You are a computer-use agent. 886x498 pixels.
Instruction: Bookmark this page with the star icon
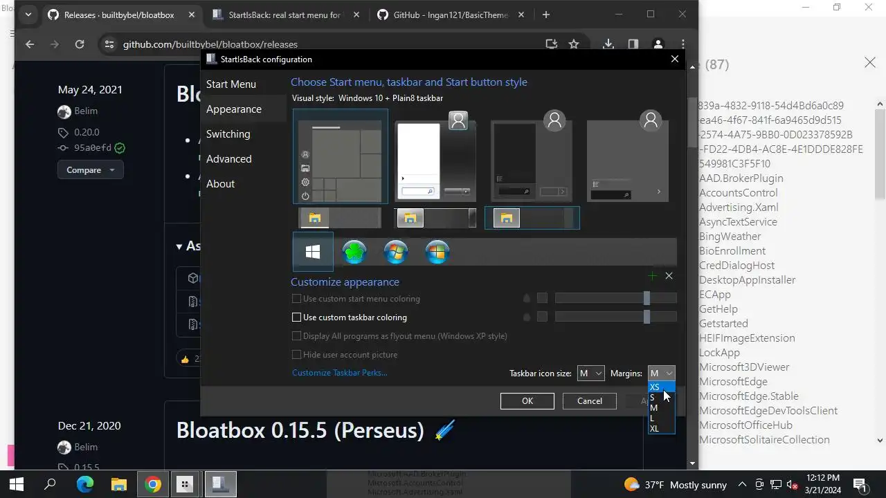click(x=574, y=44)
